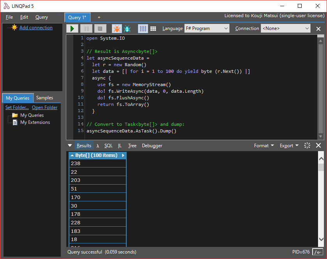Click Query successful status message

coord(102,252)
